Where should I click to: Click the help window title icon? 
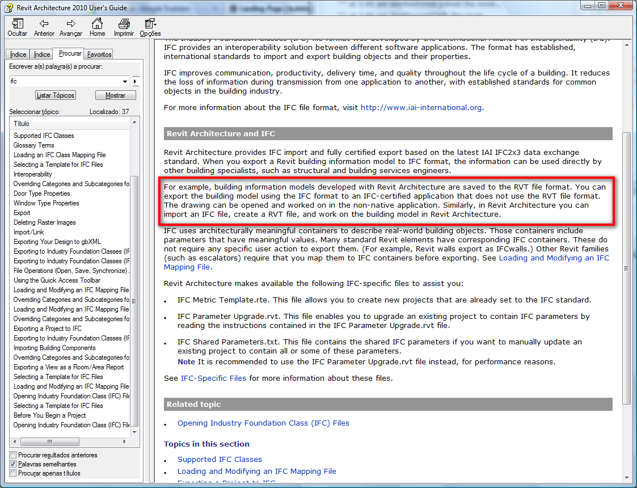tap(9, 7)
